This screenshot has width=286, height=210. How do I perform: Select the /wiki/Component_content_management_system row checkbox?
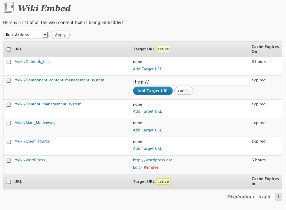point(9,80)
